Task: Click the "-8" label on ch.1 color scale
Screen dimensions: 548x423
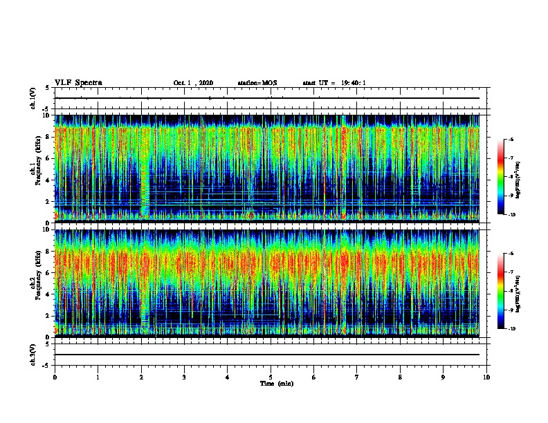Action: (511, 177)
